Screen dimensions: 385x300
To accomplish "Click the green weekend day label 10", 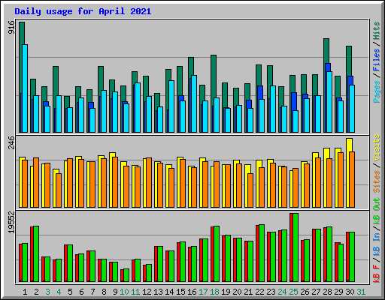I will [124, 292].
